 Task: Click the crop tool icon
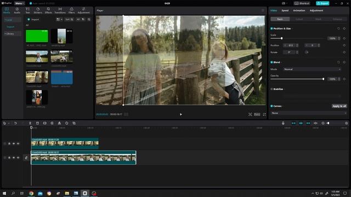point(74,123)
